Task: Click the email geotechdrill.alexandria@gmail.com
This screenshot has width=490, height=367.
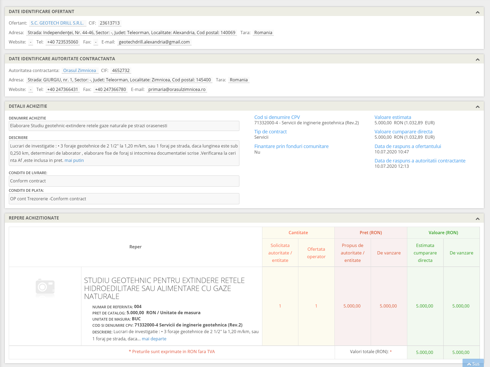Action: (154, 42)
